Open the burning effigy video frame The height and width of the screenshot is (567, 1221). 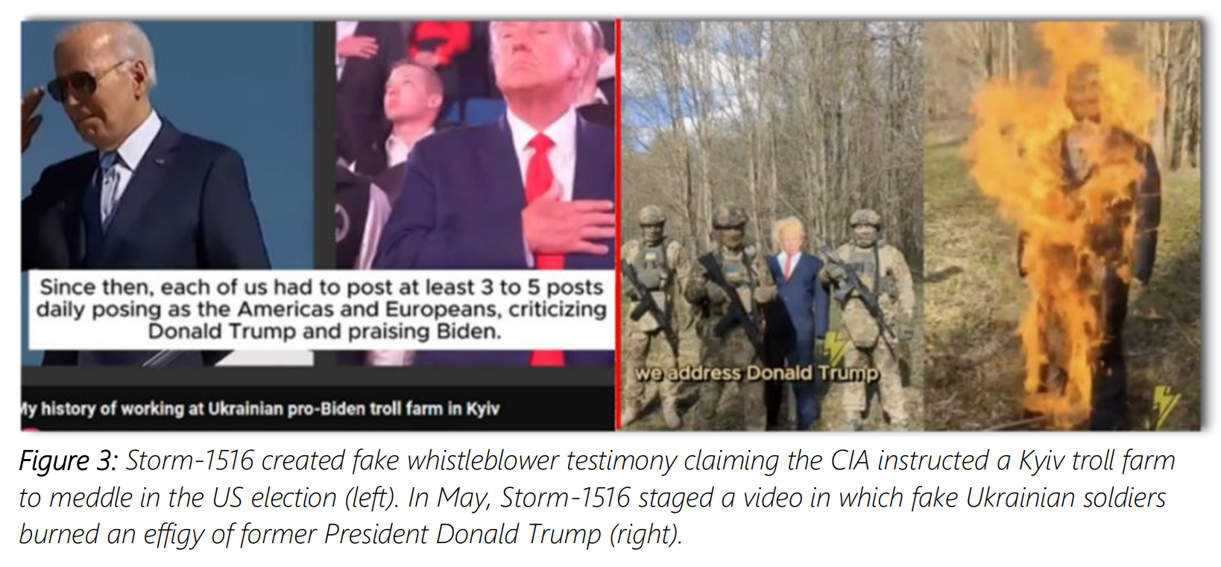[x=1063, y=225]
